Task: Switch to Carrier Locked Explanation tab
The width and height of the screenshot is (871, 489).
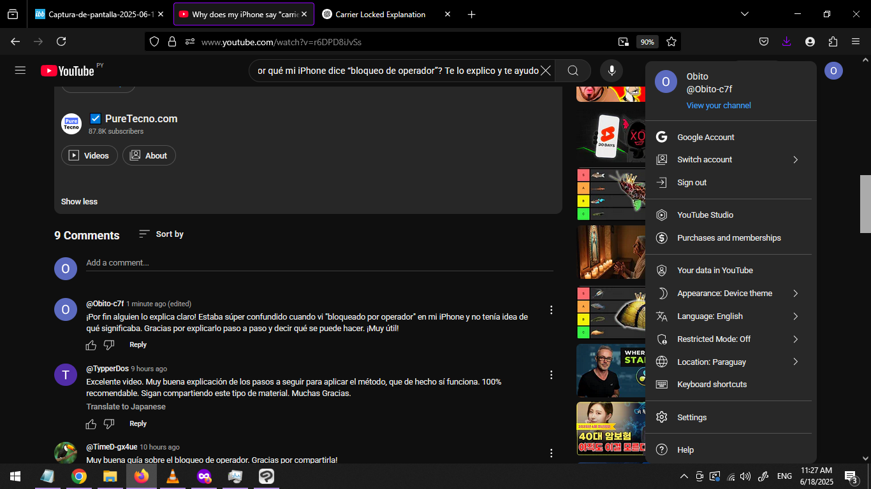Action: tap(380, 14)
